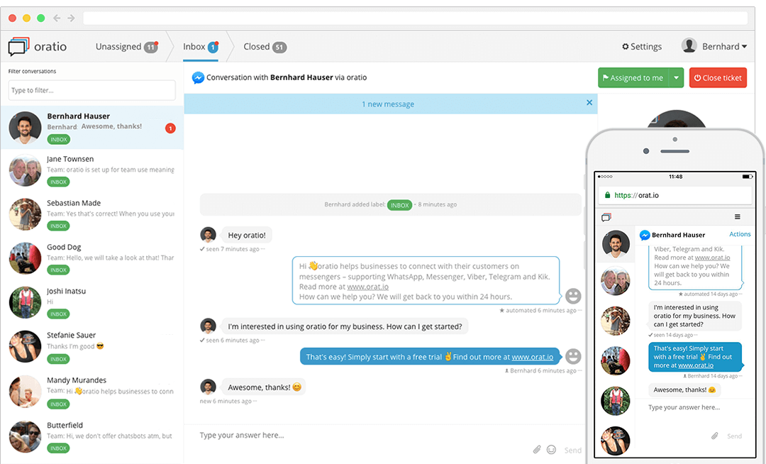Open the Assigned to me dropdown arrow

click(677, 77)
